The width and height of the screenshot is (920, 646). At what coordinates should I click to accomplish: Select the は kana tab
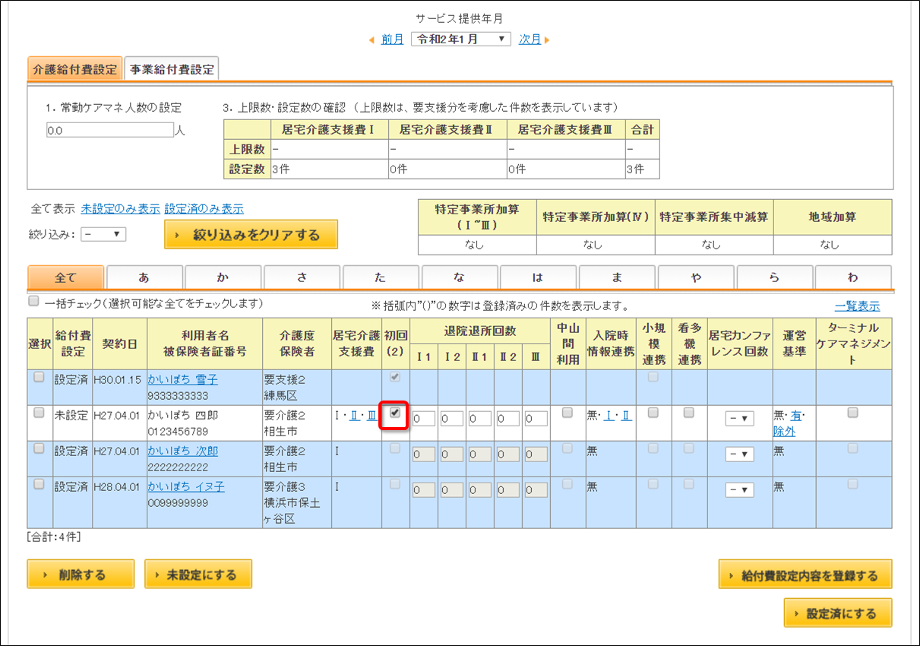coord(538,277)
